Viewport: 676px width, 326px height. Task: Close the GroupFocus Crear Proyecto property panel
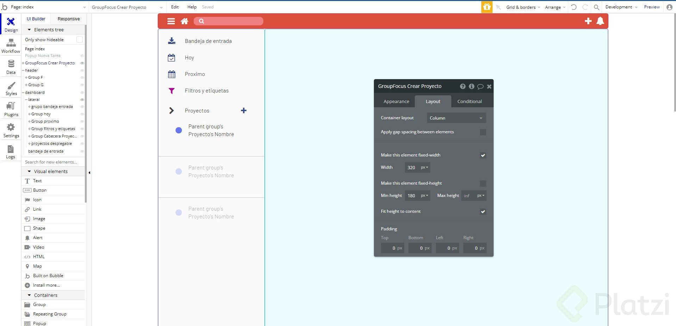pos(489,86)
